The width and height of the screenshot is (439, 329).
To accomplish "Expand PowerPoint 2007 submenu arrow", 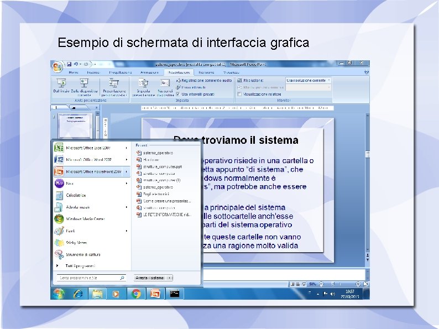I will click(x=127, y=171).
